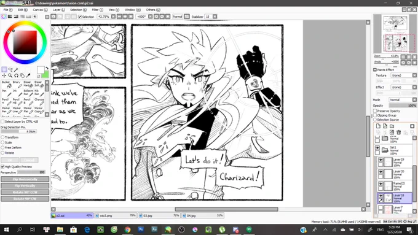Screen dimensions: 418x235
Task: Open the Stabilizer value dropdown
Action: click(215, 17)
